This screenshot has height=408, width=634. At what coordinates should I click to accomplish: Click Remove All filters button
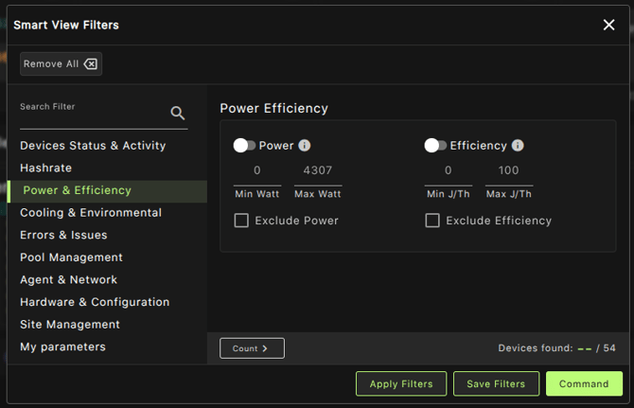coord(61,63)
